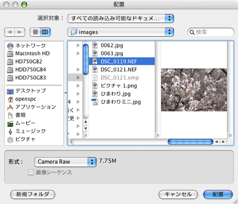Open the アプリケーション applications folder
The image size is (238, 204).
(31, 107)
